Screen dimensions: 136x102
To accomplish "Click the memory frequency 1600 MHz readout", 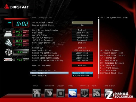I will tap(21, 41).
